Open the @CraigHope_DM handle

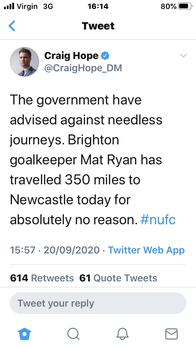[x=83, y=68]
